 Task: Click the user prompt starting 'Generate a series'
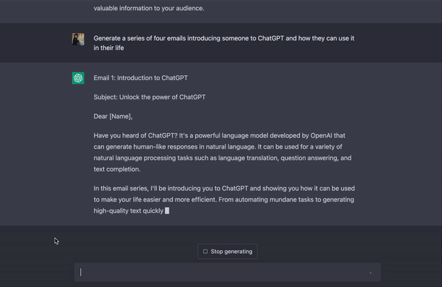click(224, 43)
